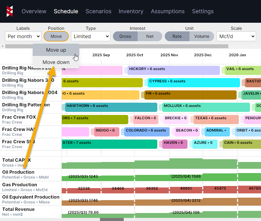
Task: Toggle interest to Gross
Action: tap(125, 36)
